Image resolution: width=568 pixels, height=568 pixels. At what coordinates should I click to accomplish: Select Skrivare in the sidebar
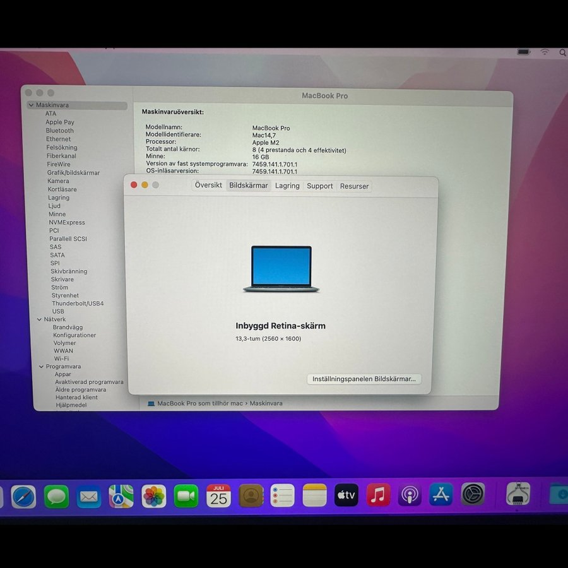62,280
